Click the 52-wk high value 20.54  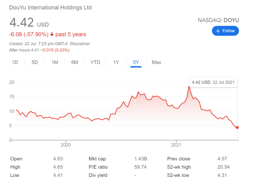click(224, 167)
